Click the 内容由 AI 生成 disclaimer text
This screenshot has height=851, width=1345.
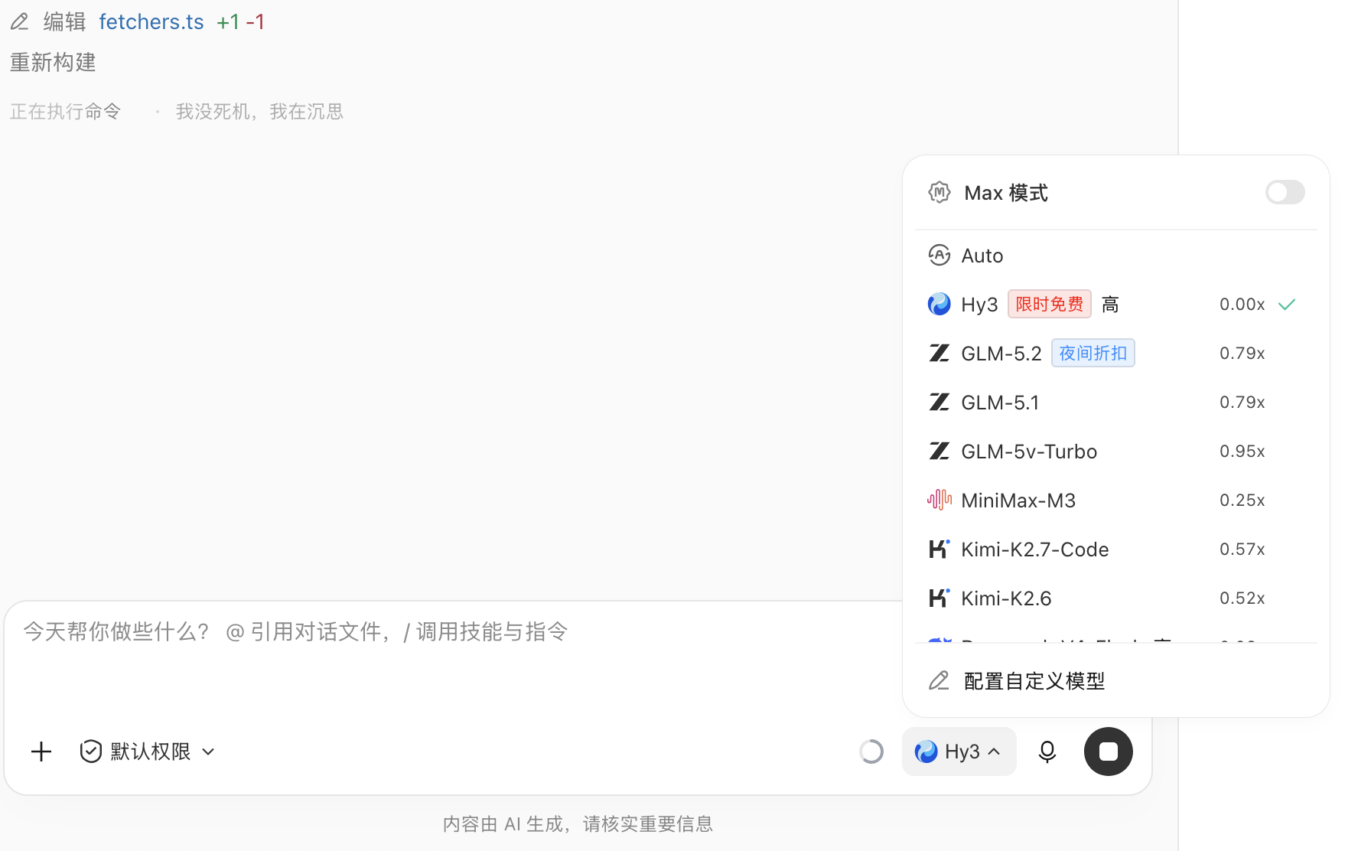click(578, 824)
